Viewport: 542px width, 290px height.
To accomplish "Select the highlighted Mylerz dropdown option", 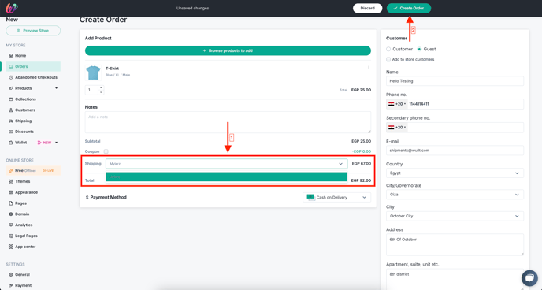I will tap(226, 177).
